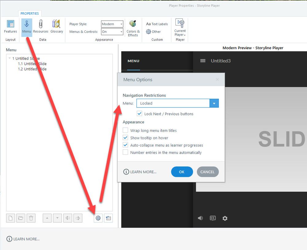The width and height of the screenshot is (307, 250).
Task: Open the Player Style dropdown
Action: [x=112, y=24]
